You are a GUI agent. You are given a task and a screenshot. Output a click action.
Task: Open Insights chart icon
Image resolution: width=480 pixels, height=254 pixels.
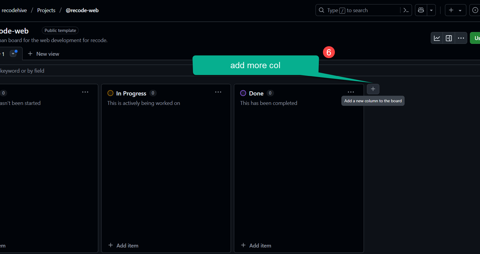click(437, 38)
